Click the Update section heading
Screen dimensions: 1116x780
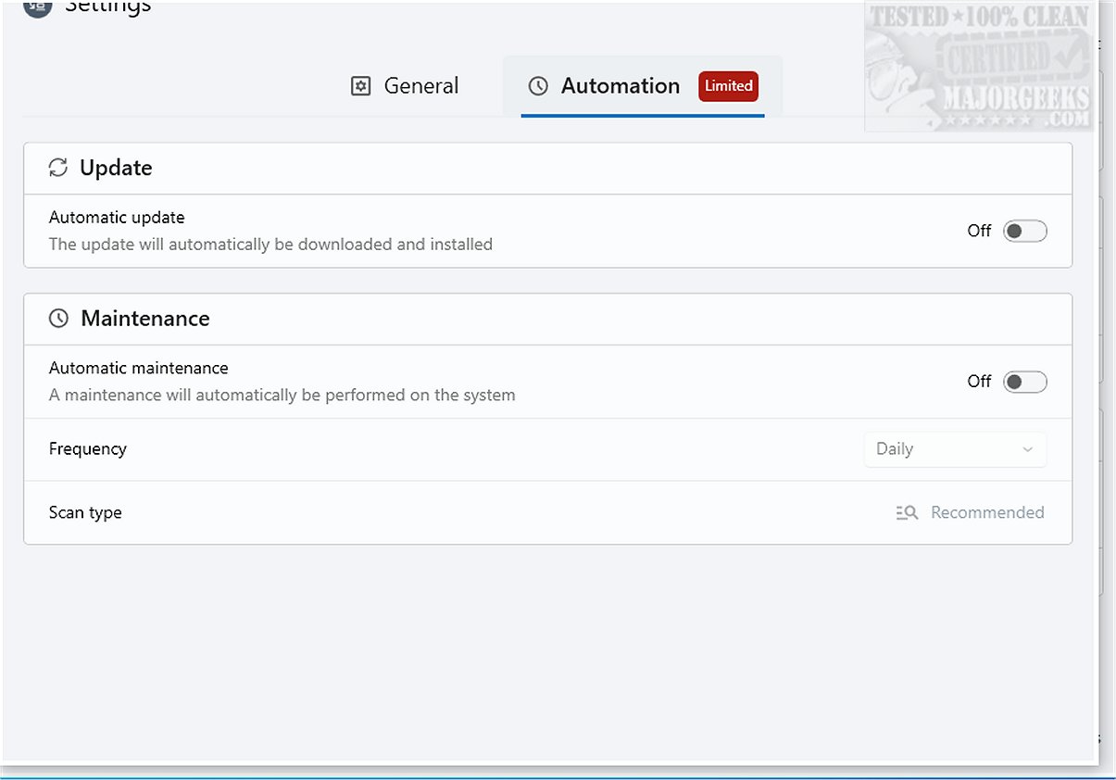pos(116,168)
